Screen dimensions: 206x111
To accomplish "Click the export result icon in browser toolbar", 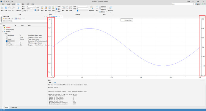I will coord(8,19).
